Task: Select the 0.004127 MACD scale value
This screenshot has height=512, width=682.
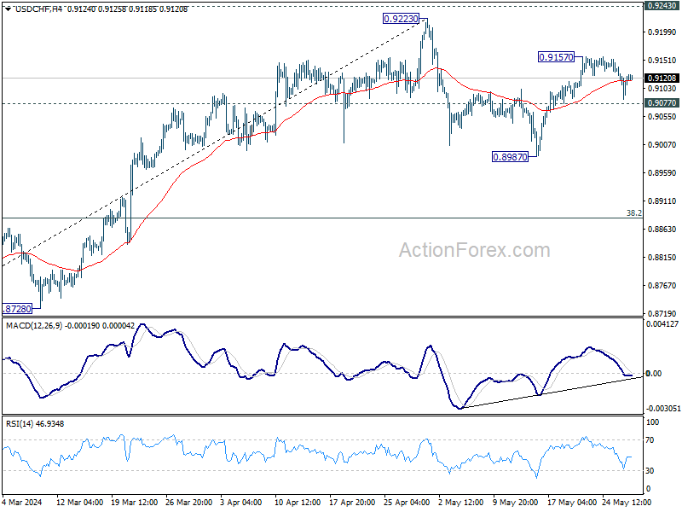Action: coord(662,324)
